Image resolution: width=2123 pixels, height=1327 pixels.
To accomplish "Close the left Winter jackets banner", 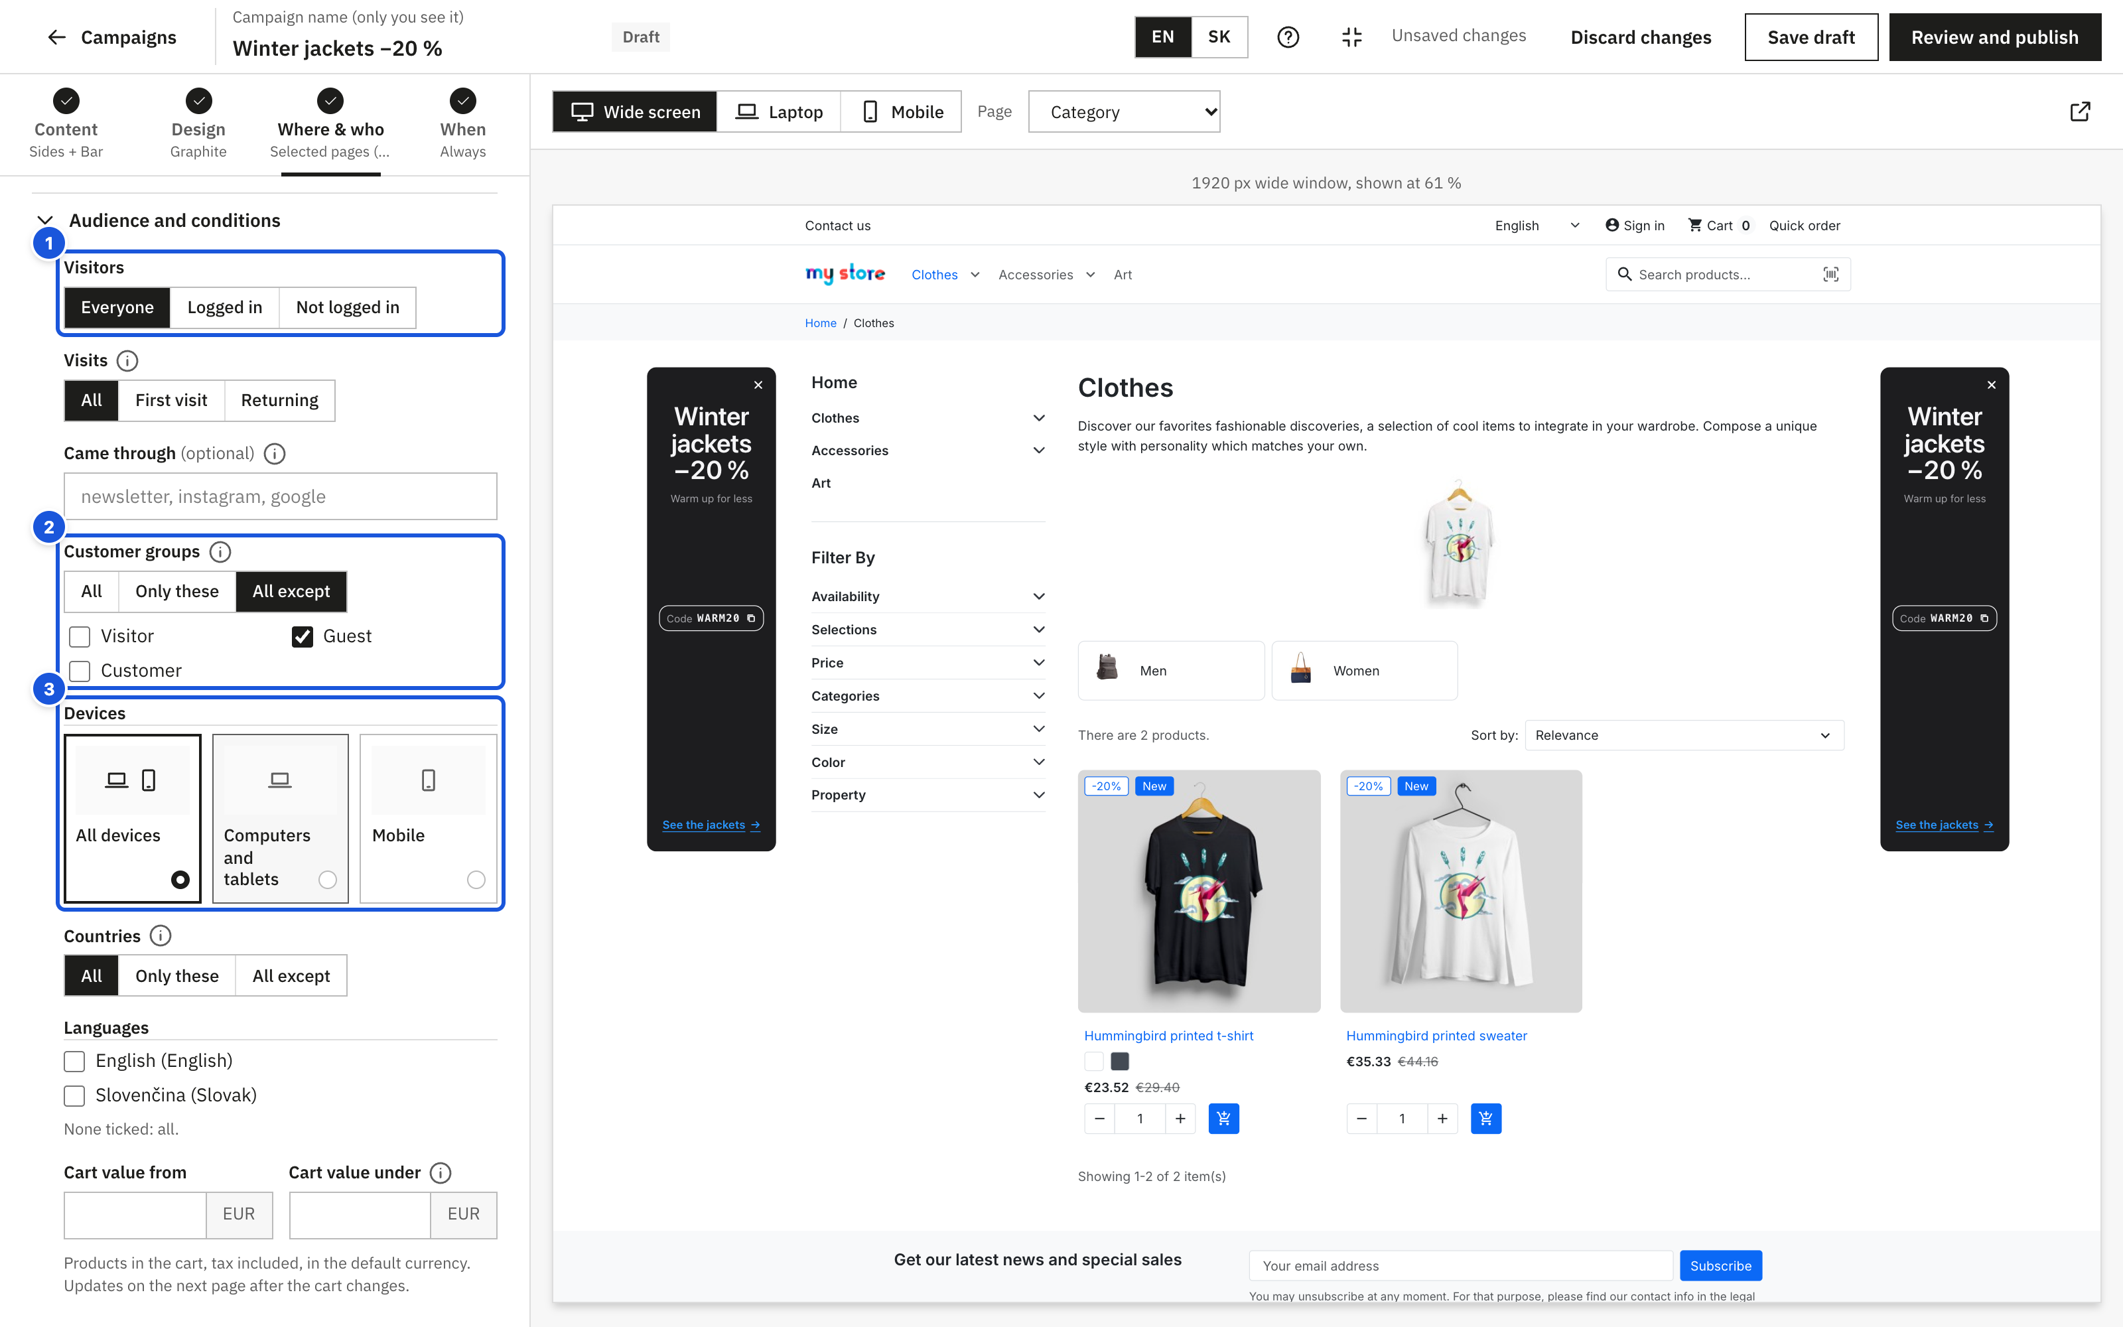I will click(x=759, y=385).
